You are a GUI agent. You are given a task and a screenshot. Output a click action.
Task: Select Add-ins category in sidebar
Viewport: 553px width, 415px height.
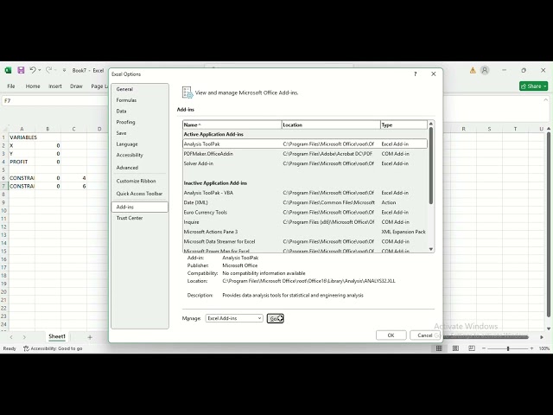tap(140, 207)
